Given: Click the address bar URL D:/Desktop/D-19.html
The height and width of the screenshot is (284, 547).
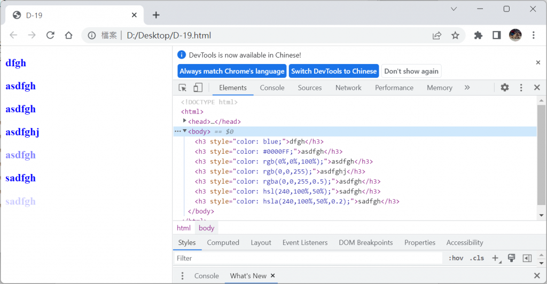Looking at the screenshot, I should [x=169, y=35].
